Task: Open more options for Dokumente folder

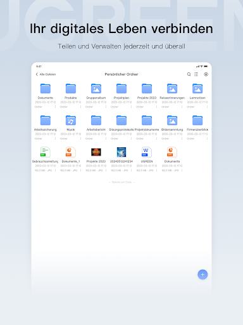Action: (x=55, y=107)
